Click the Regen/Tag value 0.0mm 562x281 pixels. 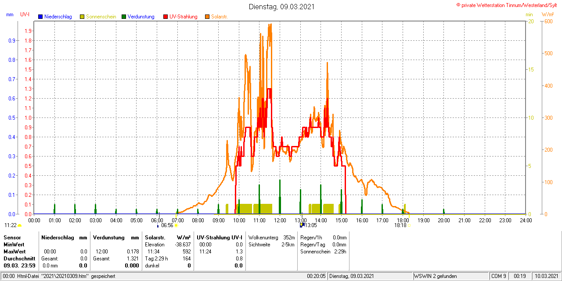pyautogui.click(x=340, y=244)
